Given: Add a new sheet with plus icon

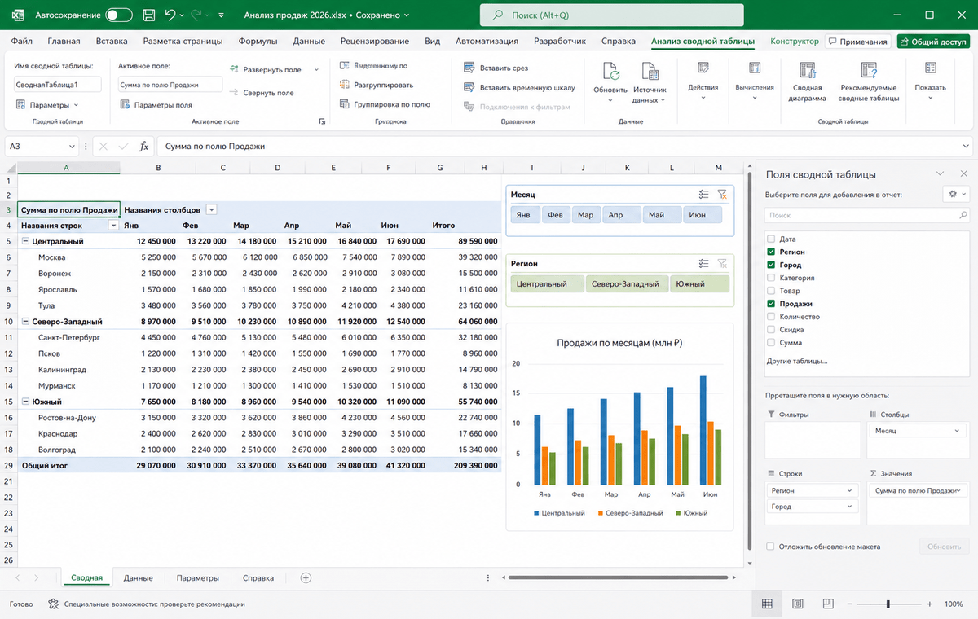Looking at the screenshot, I should click(x=306, y=577).
